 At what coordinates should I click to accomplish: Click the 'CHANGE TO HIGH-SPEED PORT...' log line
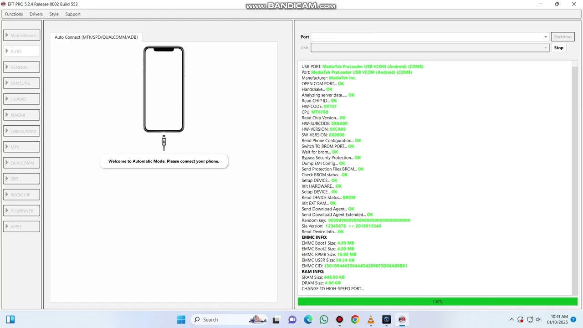pos(332,288)
